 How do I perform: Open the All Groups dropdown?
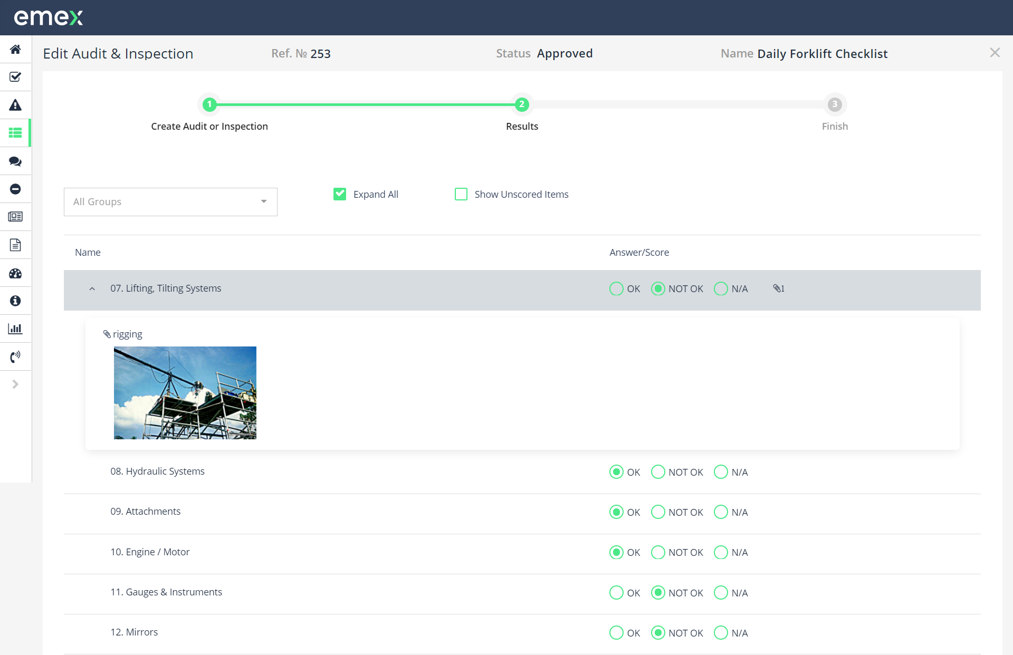[170, 201]
